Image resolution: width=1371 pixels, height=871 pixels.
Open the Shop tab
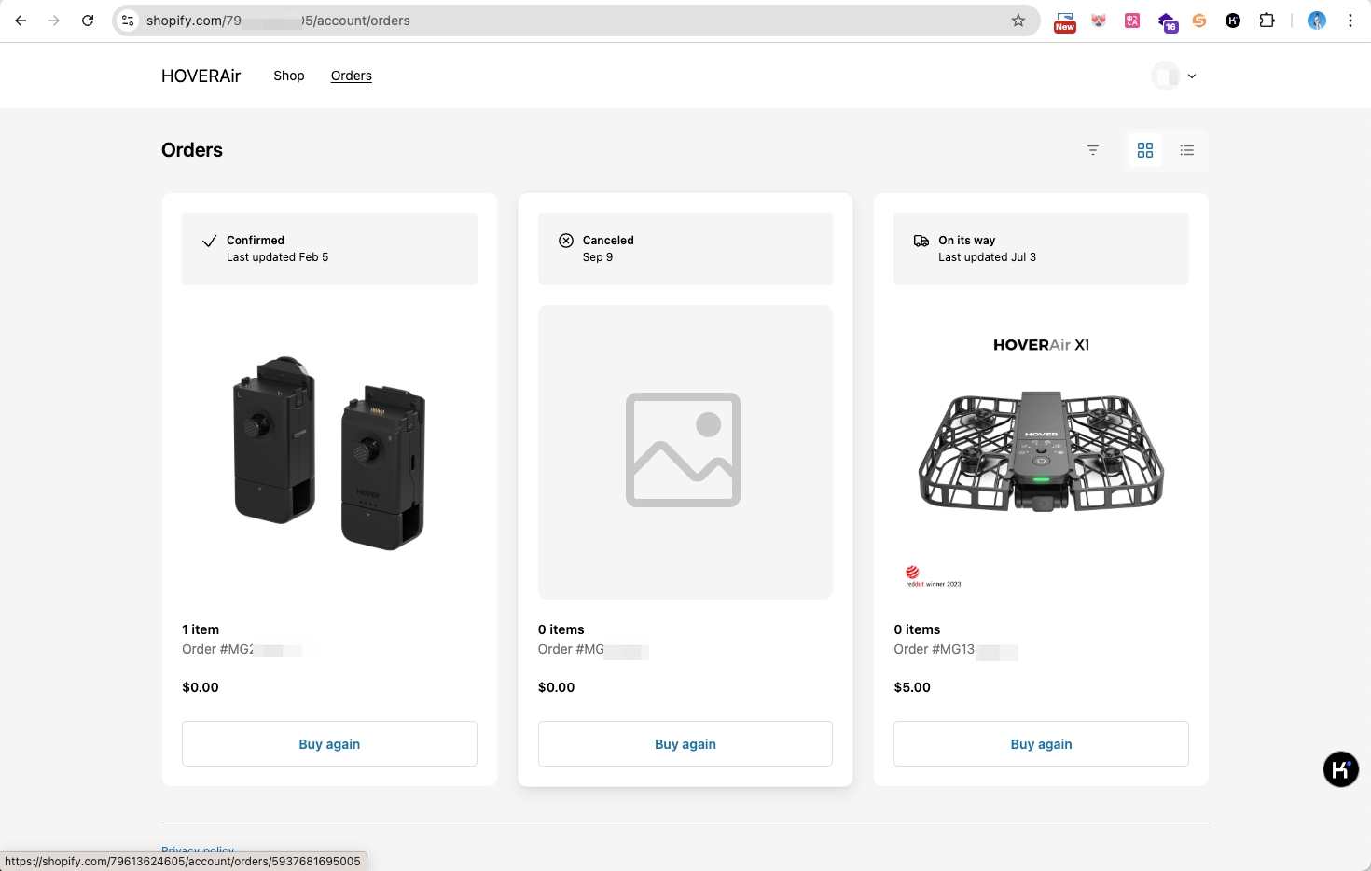(289, 76)
